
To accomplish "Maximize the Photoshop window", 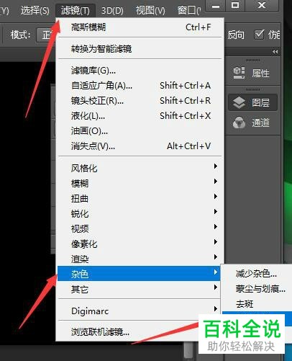I will pos(235,6).
